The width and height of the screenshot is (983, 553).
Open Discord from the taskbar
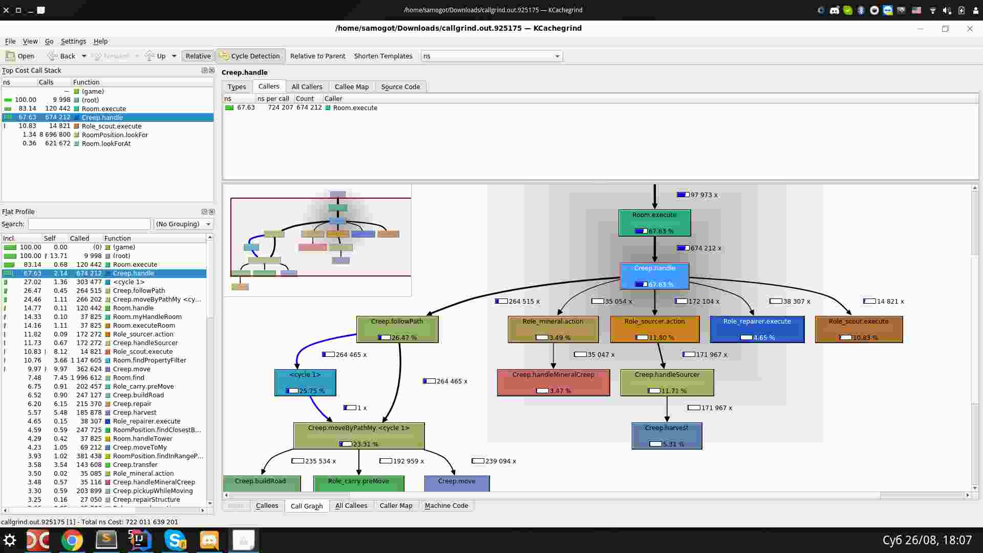[x=209, y=540]
